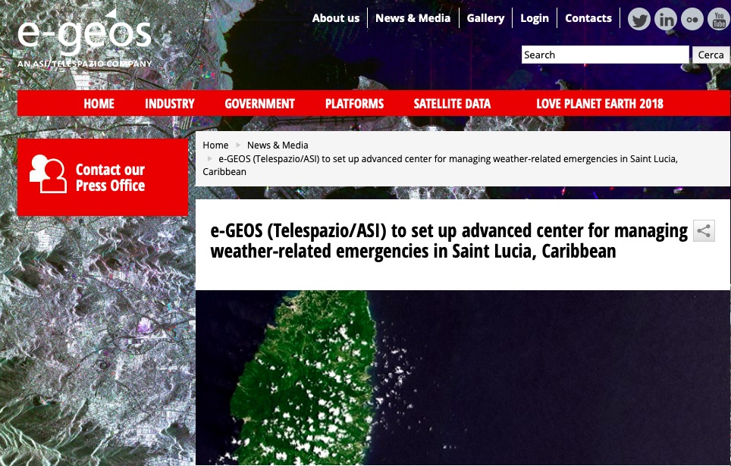Open the SATELLITE DATA menu
Image resolution: width=731 pixels, height=466 pixels.
tap(452, 104)
